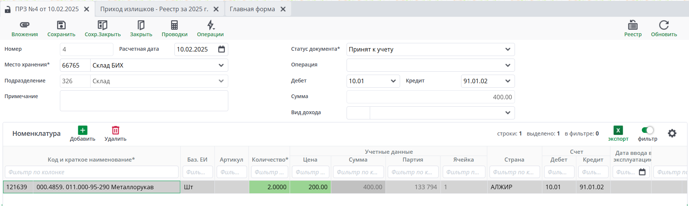The image size is (689, 206).
Task: Click the Примечание text field
Action: (x=144, y=101)
